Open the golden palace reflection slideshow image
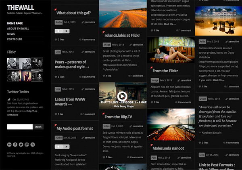Viewport: 242px width, 170px height. coord(219,21)
